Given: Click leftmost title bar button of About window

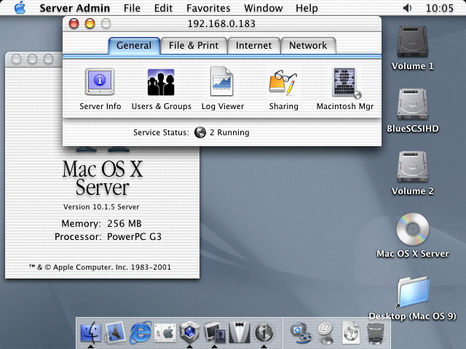Looking at the screenshot, I should tap(16, 59).
